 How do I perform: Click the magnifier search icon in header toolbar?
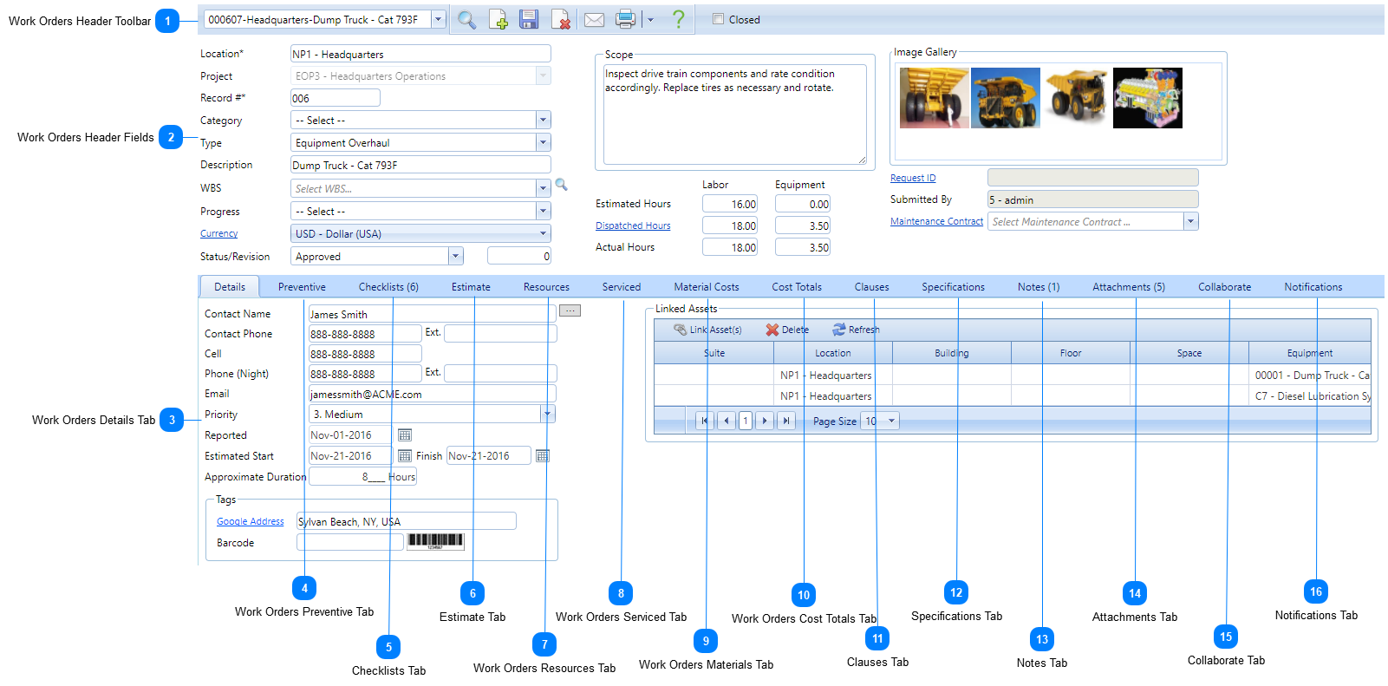[x=466, y=20]
